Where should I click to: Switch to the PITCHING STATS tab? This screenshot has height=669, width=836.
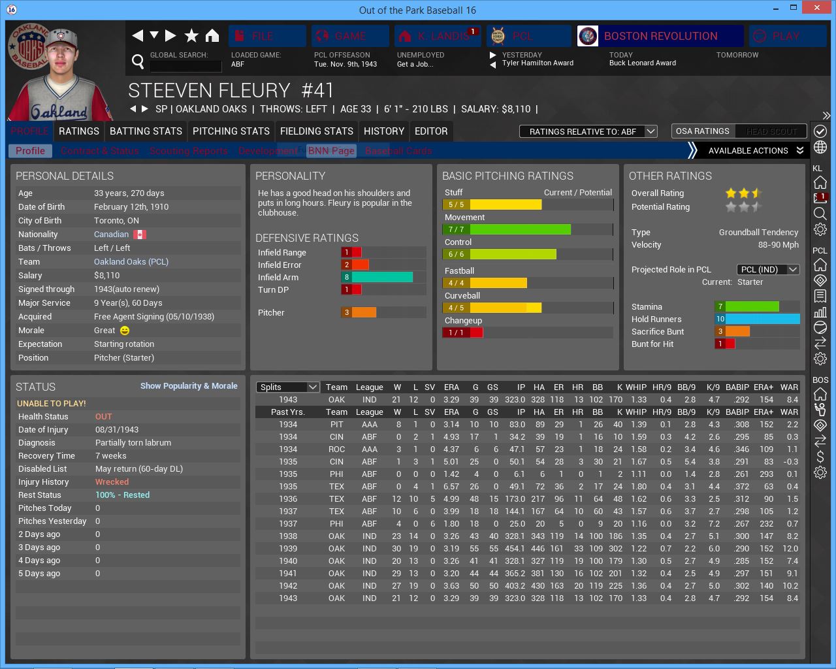click(231, 131)
